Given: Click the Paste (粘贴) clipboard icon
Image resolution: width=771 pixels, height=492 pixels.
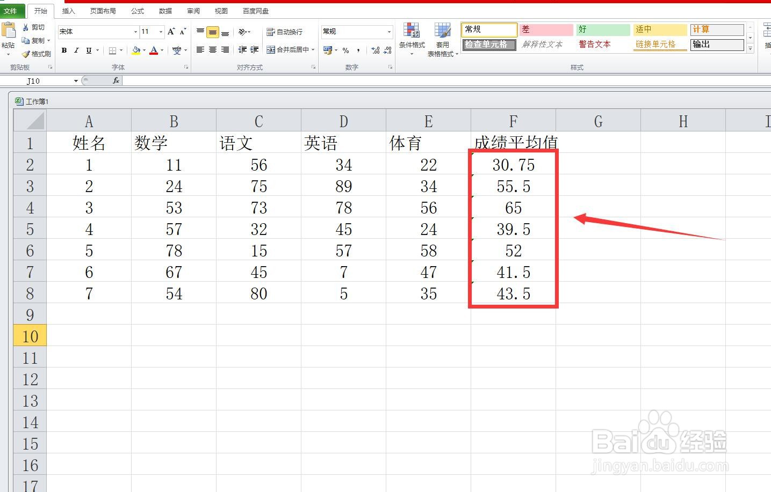Looking at the screenshot, I should [8, 31].
